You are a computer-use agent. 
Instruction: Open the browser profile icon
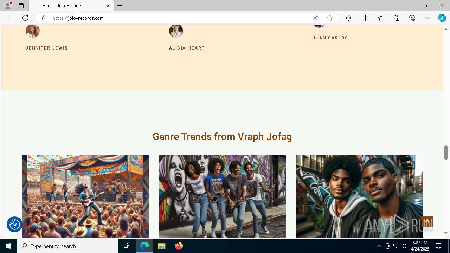pos(8,6)
